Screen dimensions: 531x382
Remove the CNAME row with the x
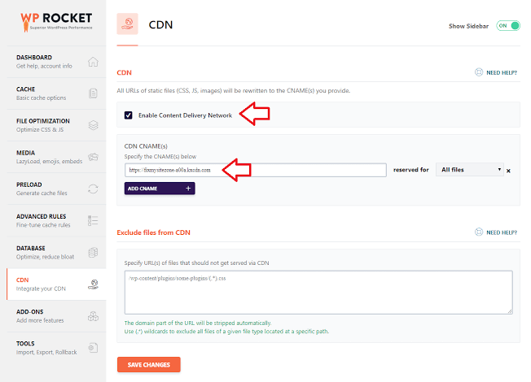click(x=508, y=171)
